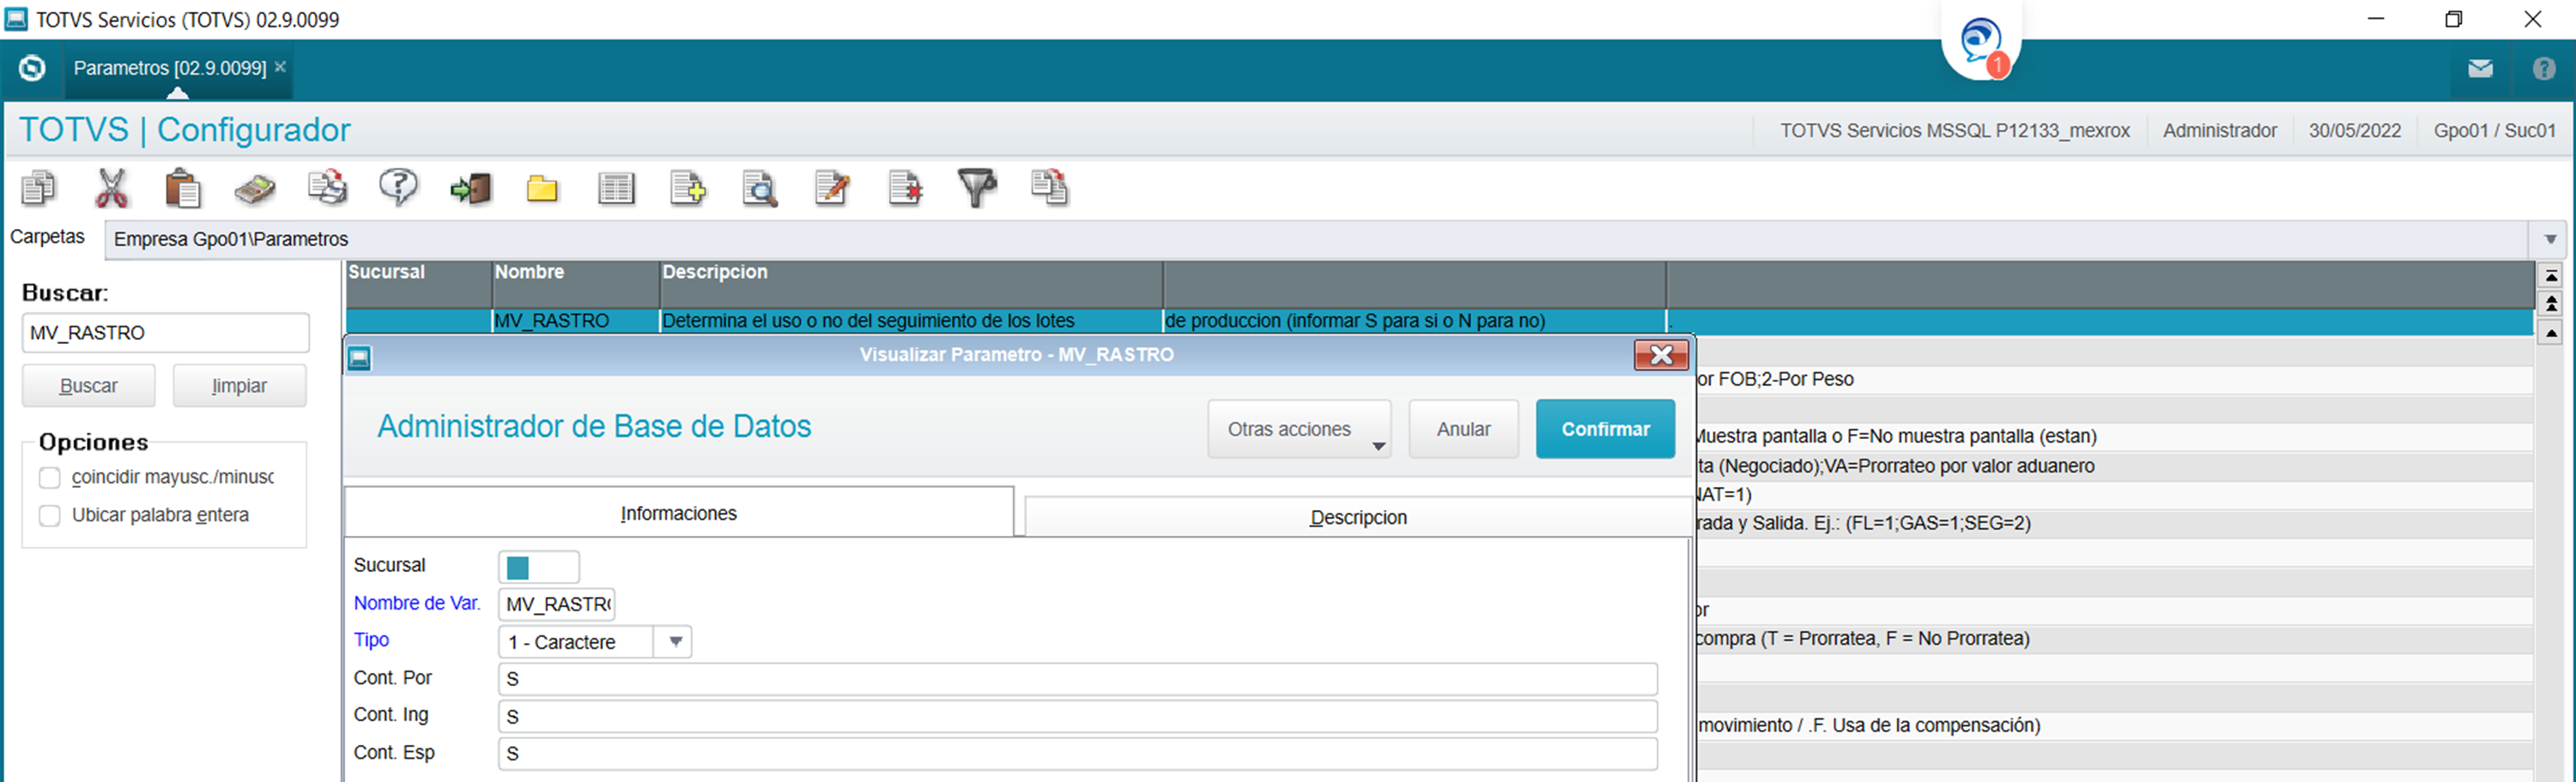2576x782 pixels.
Task: Open the Otras acciones dropdown
Action: (1299, 429)
